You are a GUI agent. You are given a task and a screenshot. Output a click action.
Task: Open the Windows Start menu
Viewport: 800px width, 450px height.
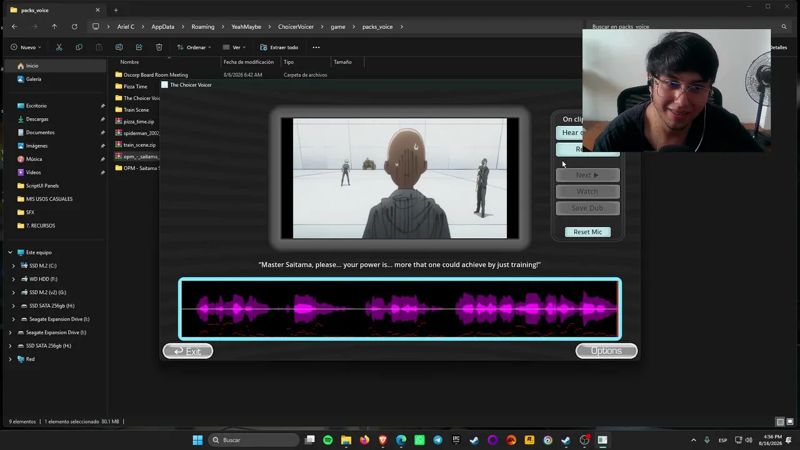(x=197, y=440)
